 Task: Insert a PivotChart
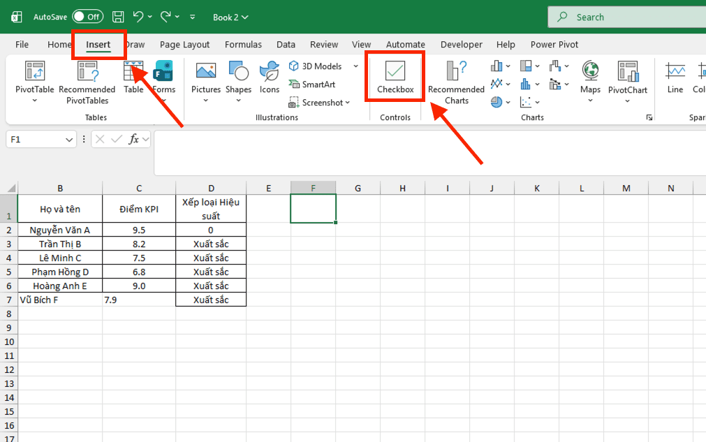(x=628, y=82)
